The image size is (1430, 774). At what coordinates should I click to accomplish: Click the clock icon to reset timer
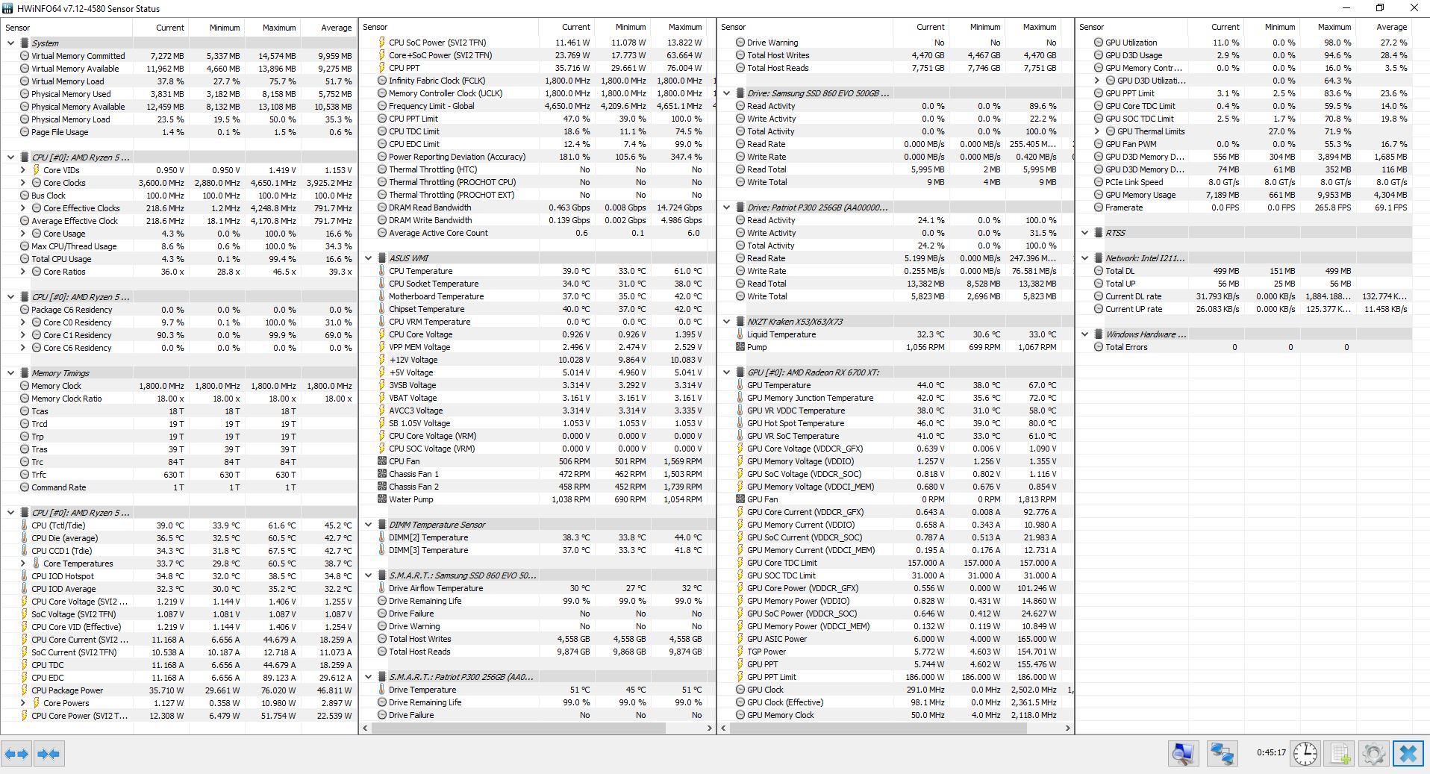1305,754
